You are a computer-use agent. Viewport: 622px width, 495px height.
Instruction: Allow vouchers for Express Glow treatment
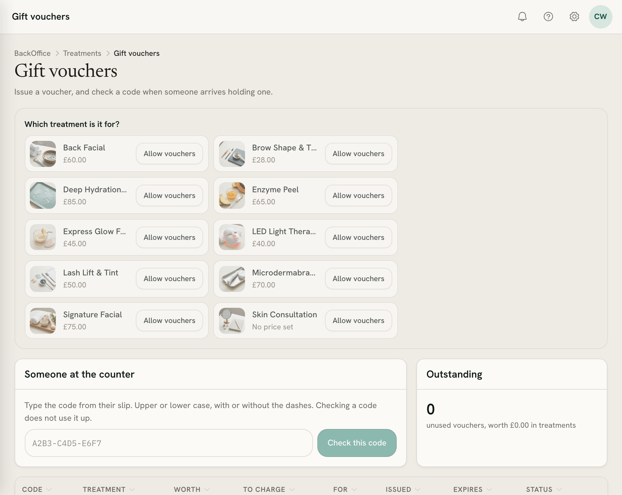coord(169,237)
